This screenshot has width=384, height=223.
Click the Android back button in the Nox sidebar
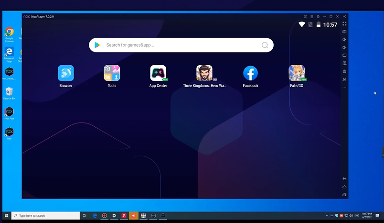click(x=344, y=179)
